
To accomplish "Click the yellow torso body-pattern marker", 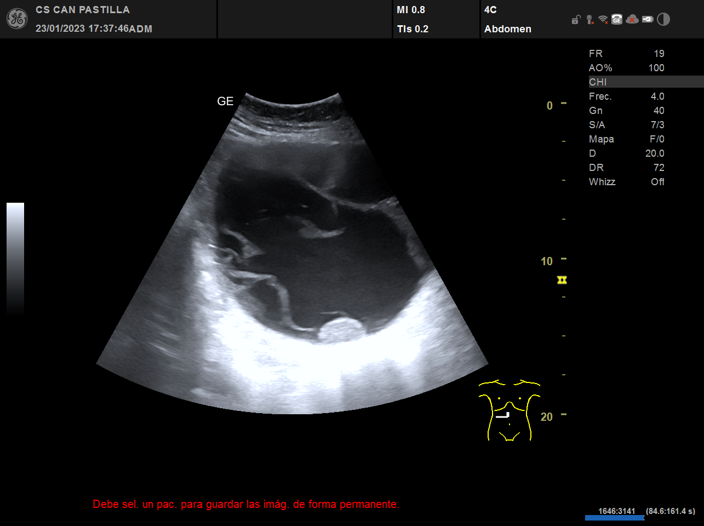I will click(509, 410).
